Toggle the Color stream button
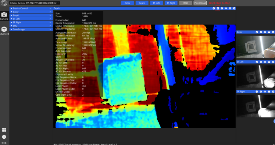The image size is (275, 145). point(127,3)
